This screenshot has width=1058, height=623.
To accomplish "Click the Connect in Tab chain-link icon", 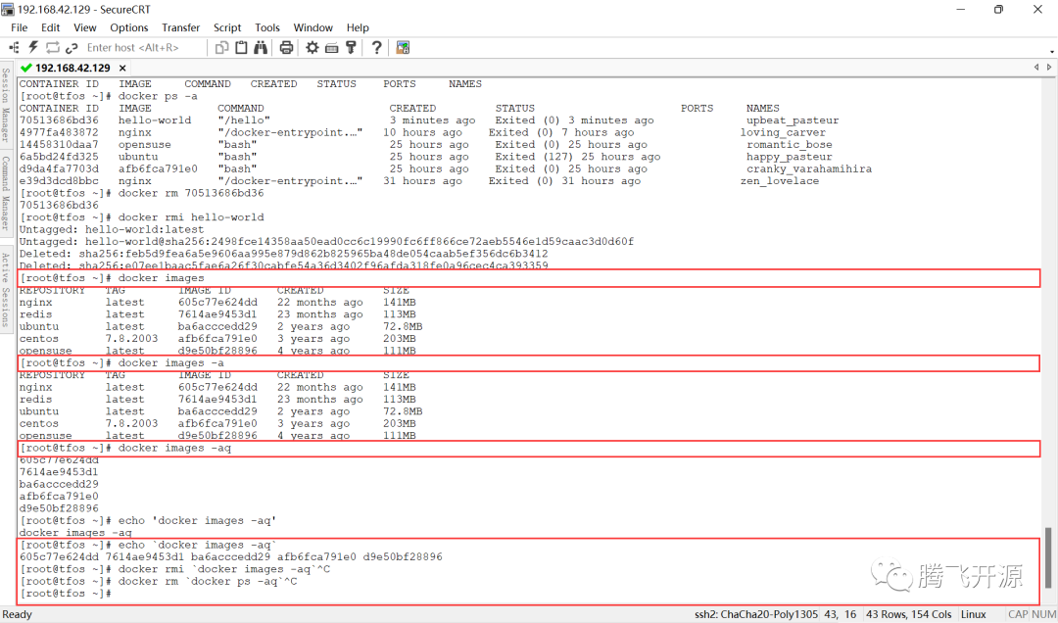I will (72, 47).
